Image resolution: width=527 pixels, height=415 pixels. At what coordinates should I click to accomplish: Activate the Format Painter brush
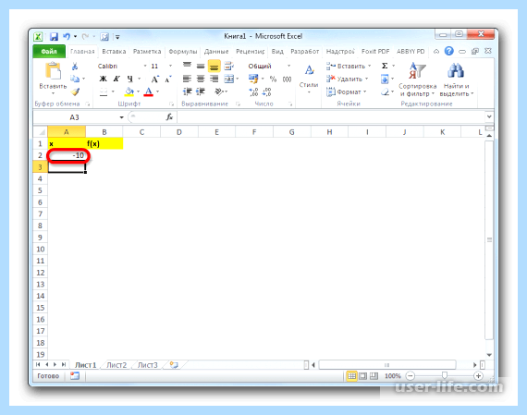click(75, 92)
